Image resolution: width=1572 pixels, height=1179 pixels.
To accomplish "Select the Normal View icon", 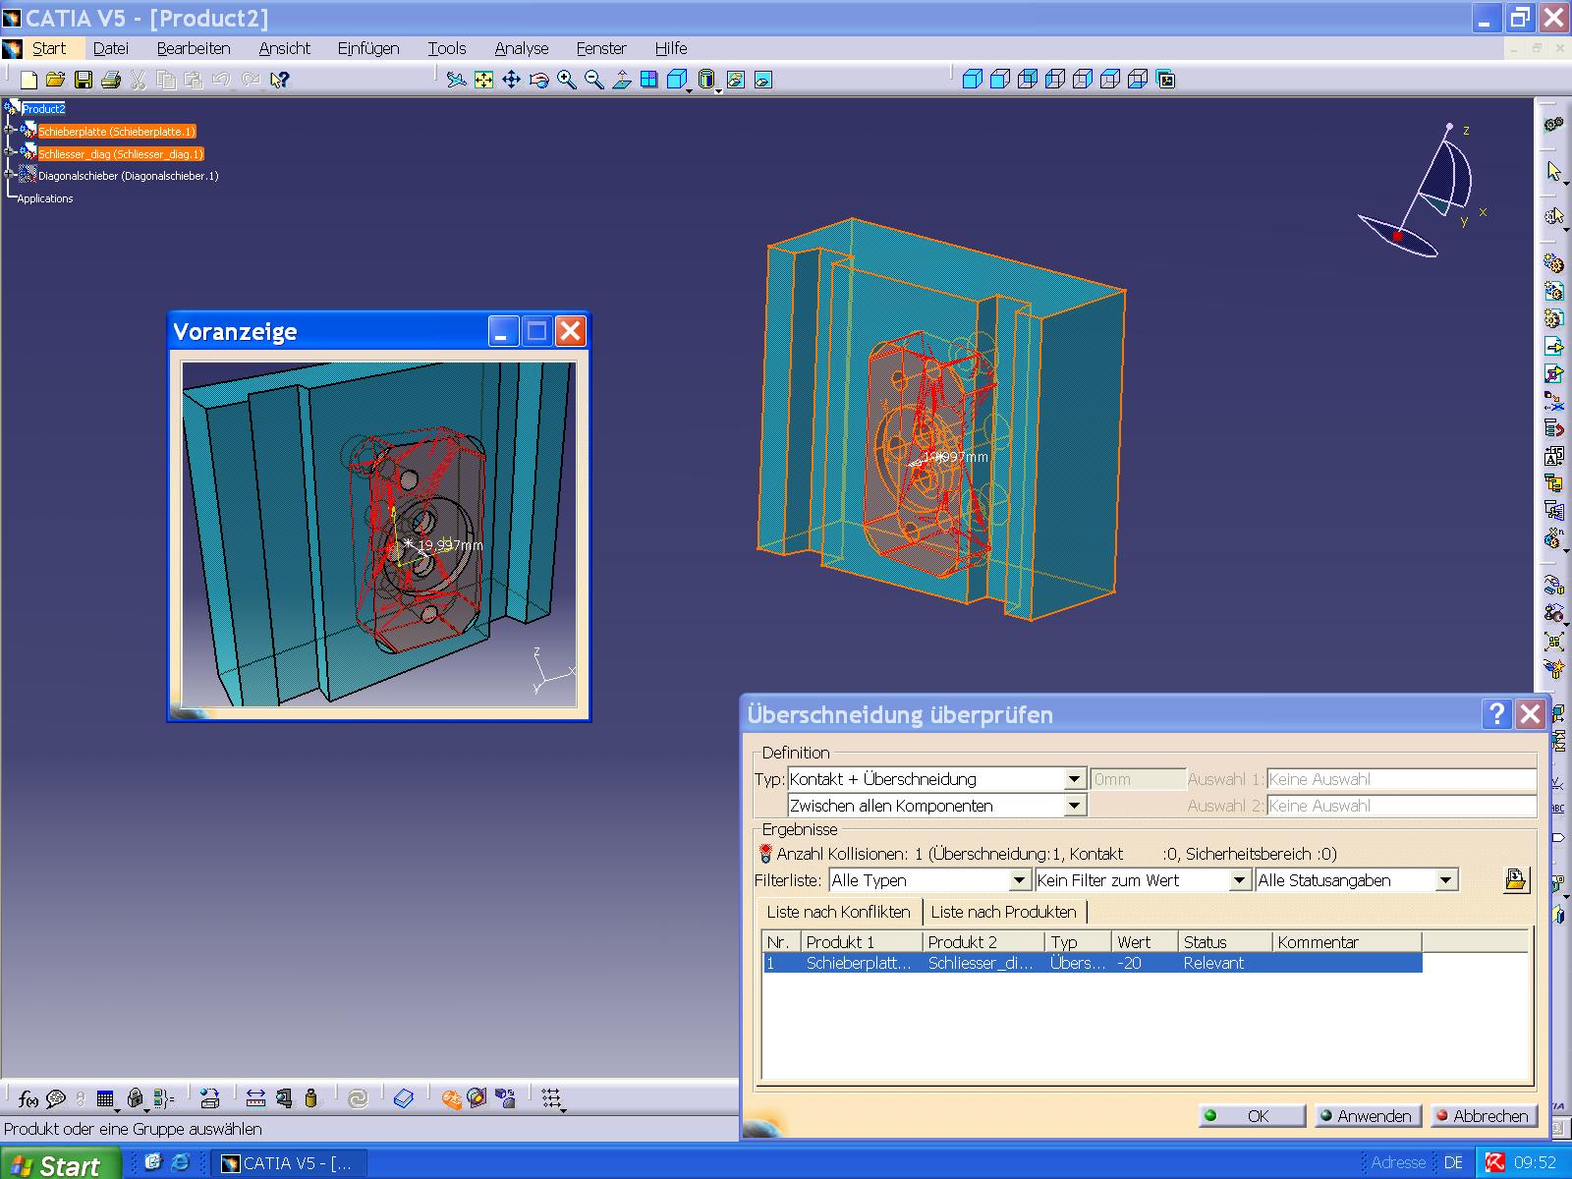I will [x=622, y=80].
